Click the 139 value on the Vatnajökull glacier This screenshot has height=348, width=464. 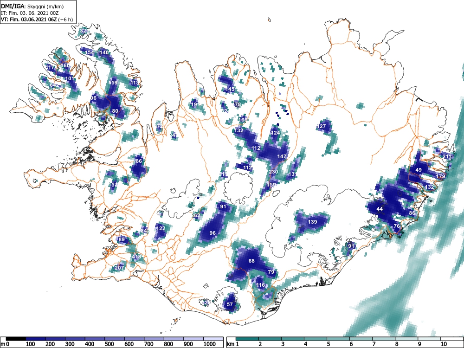pos(312,222)
